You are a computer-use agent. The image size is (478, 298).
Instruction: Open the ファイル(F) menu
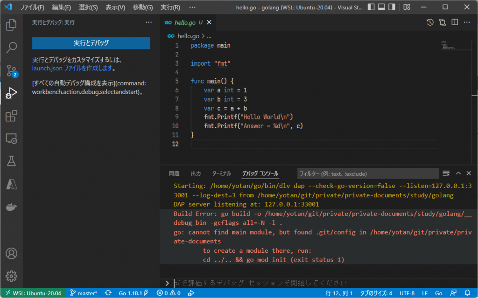pyautogui.click(x=32, y=7)
